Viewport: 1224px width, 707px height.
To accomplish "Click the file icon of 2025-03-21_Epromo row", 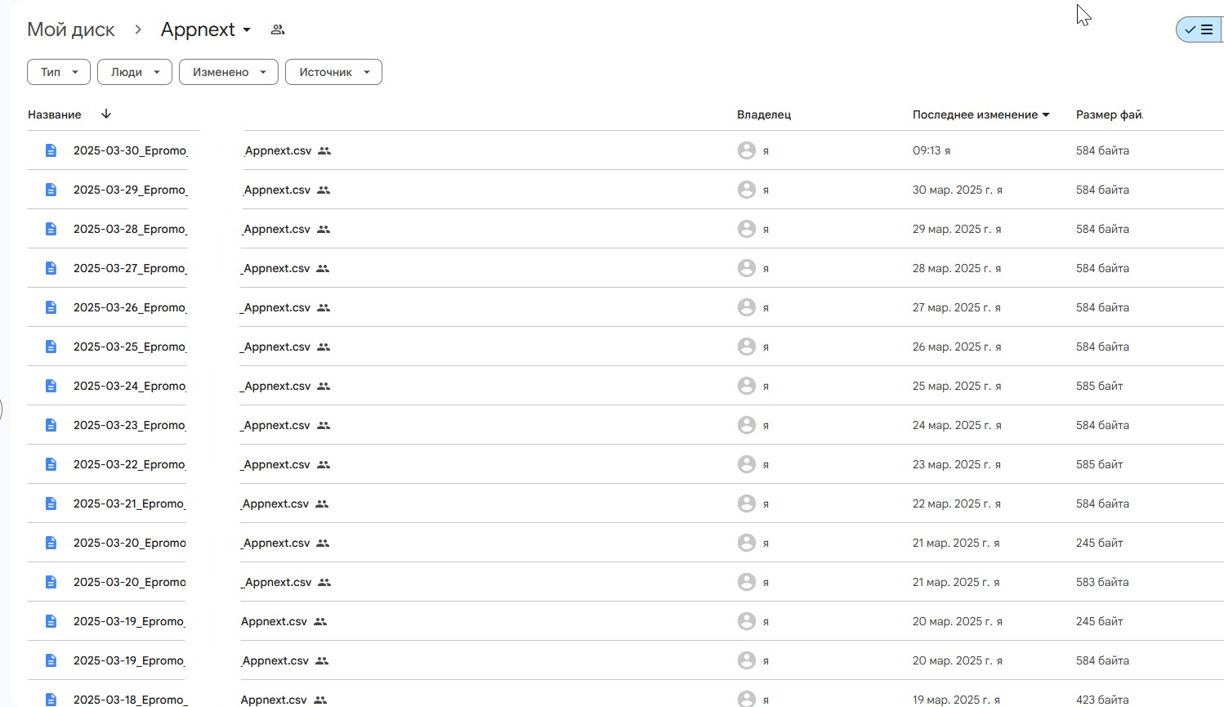I will (x=51, y=503).
